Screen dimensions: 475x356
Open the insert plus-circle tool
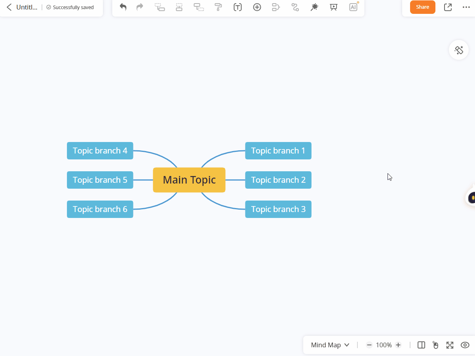[x=257, y=7]
